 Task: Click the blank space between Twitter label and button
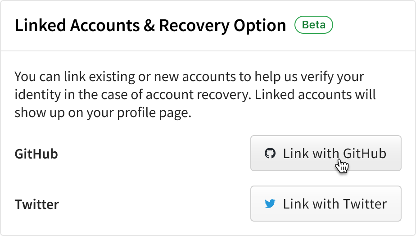(153, 204)
